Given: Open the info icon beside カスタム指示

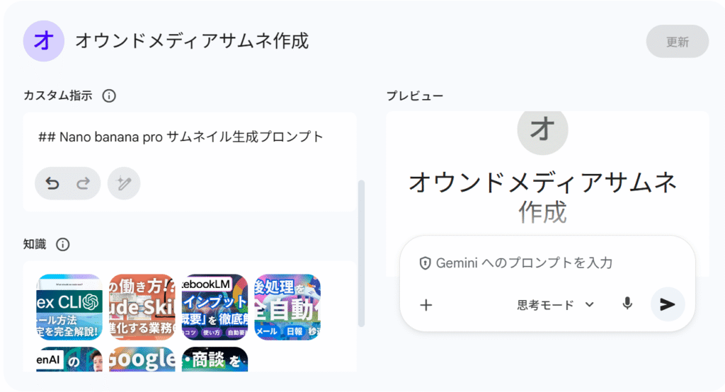Looking at the screenshot, I should pyautogui.click(x=109, y=96).
